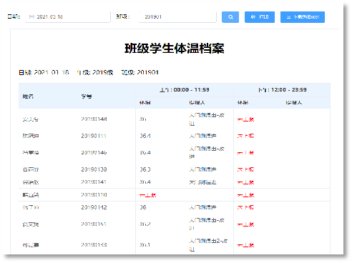Click the calendar icon in the date field

[31, 16]
